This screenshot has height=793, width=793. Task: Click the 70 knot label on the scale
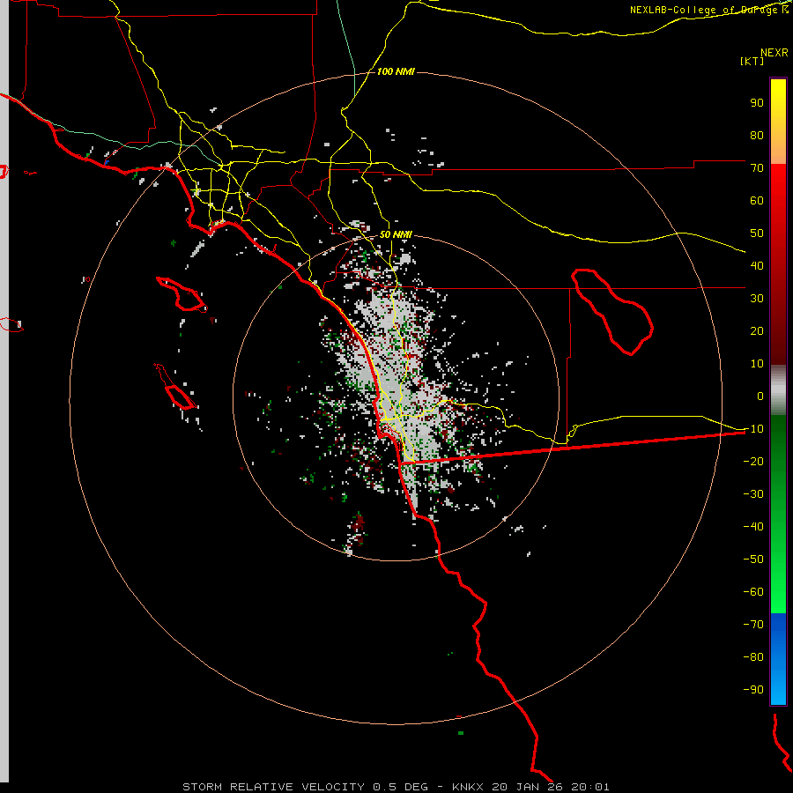pos(757,168)
